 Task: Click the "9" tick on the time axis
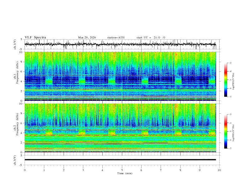coord(200,170)
